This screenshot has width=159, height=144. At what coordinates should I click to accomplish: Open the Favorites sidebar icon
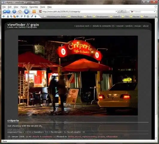tap(22, 16)
